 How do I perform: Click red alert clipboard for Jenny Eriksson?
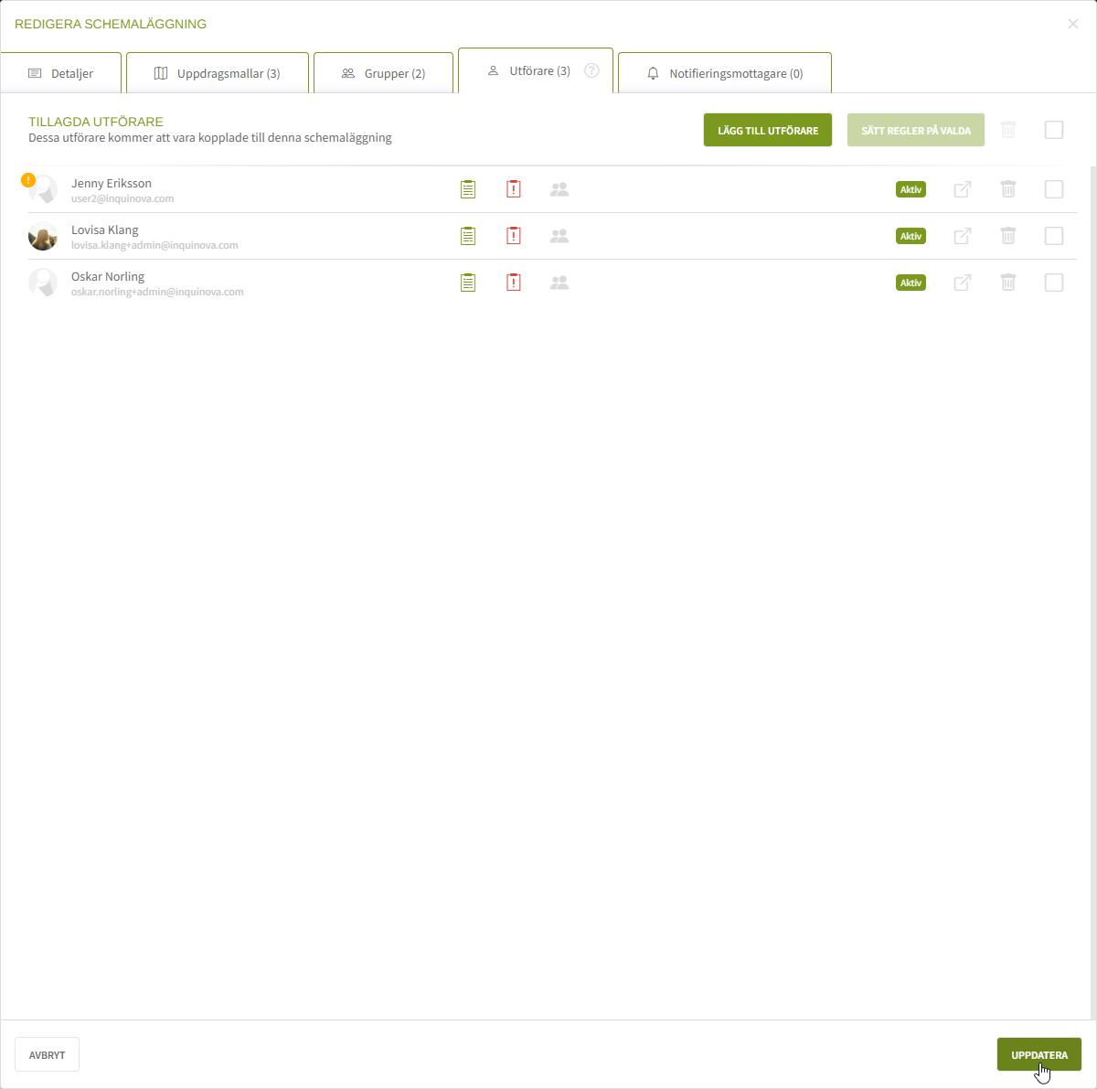(514, 189)
